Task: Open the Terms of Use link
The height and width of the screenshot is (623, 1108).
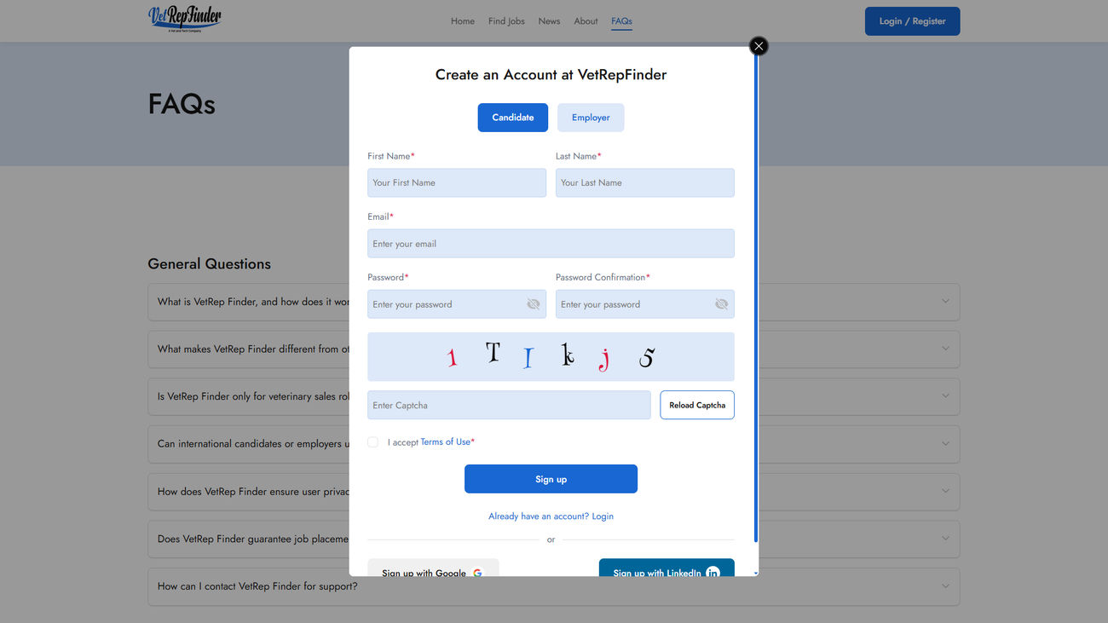Action: click(445, 441)
